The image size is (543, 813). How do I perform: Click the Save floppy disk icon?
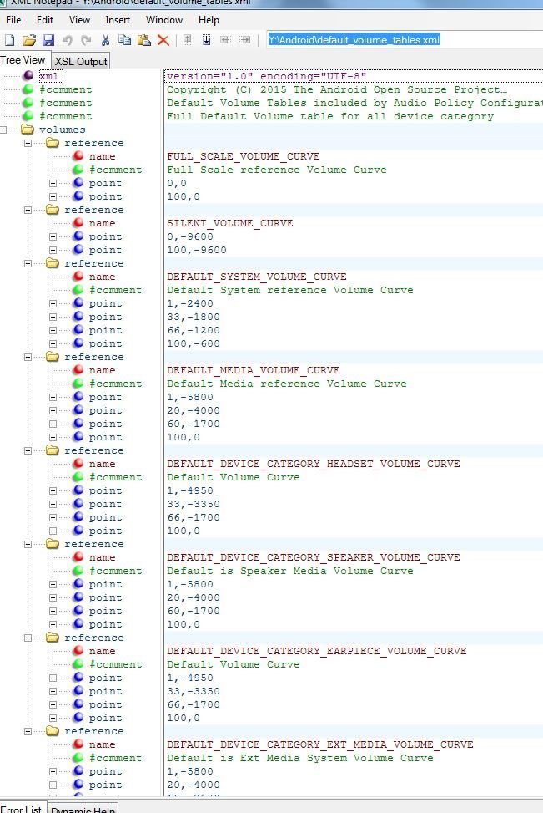[x=48, y=40]
